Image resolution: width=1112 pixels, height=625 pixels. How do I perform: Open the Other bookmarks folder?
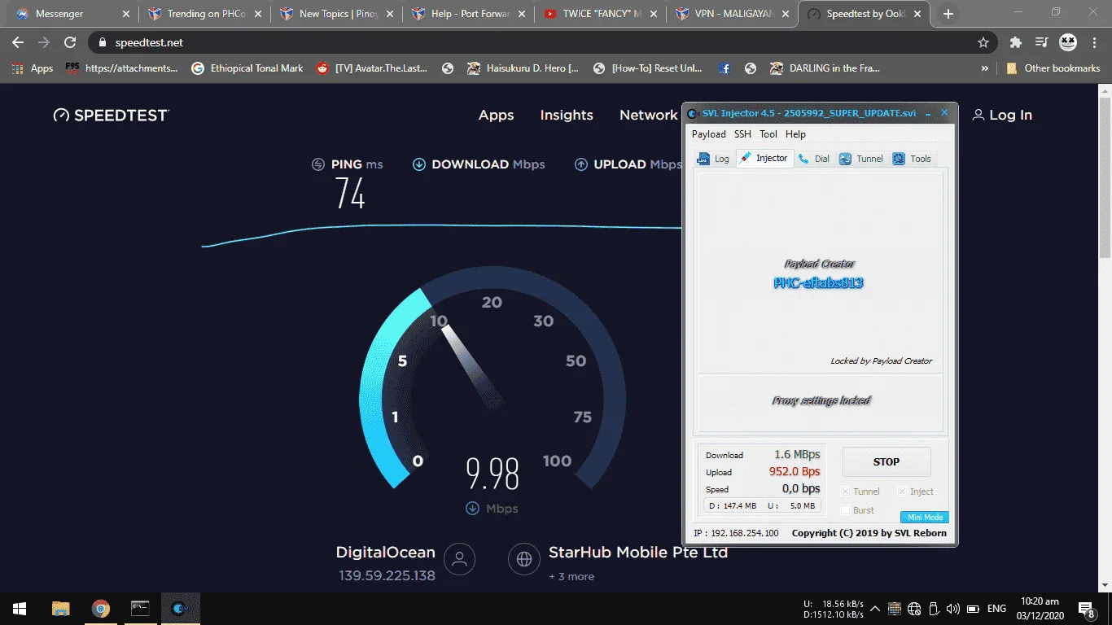[x=1053, y=68]
